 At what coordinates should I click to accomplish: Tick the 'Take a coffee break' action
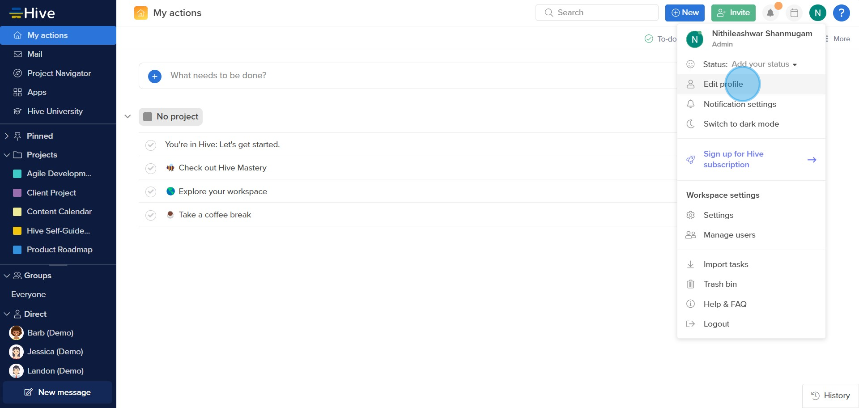point(151,215)
